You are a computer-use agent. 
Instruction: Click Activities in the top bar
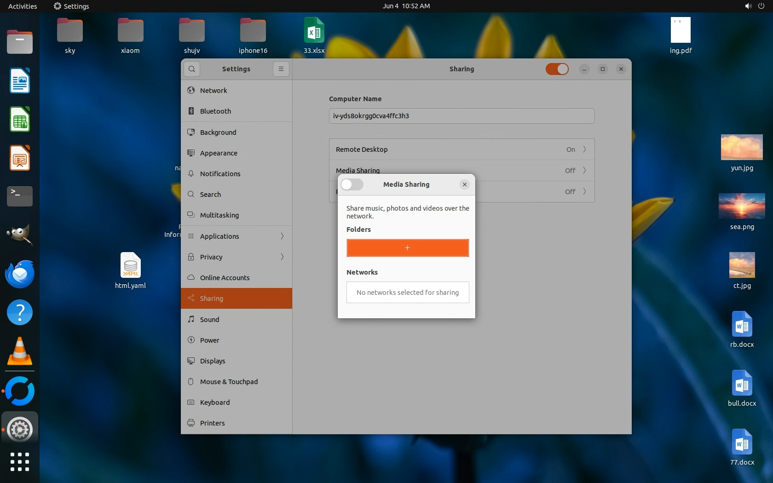click(x=23, y=6)
